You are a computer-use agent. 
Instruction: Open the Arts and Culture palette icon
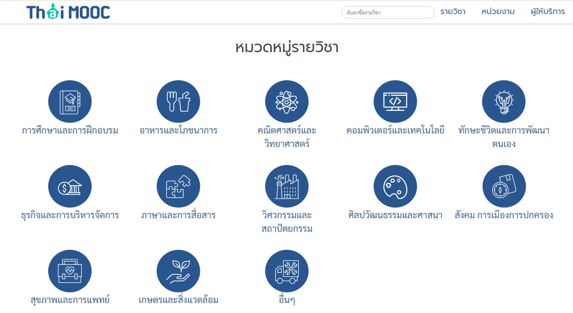pyautogui.click(x=395, y=187)
